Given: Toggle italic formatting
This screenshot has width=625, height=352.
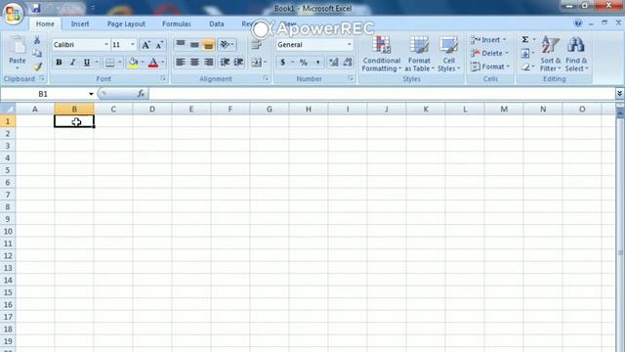Looking at the screenshot, I should (x=72, y=63).
